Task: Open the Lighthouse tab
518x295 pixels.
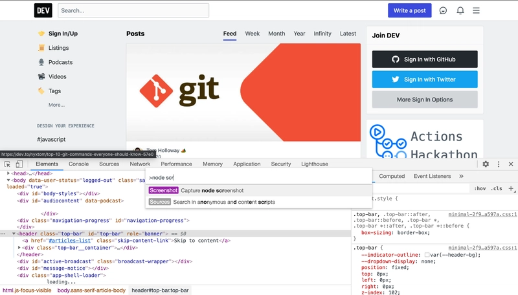Action: tap(315, 164)
